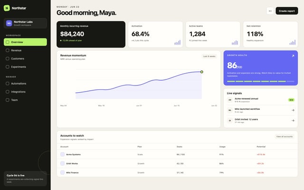Click the Account column header

[65, 147]
